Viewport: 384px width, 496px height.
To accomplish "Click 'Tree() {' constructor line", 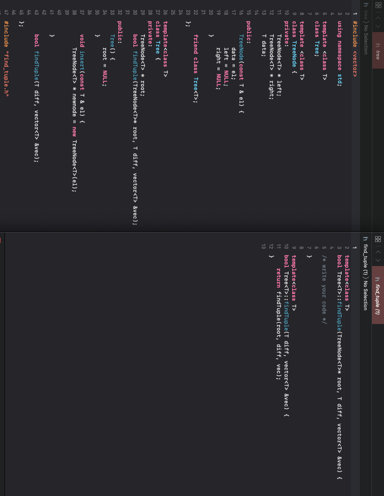I will [112, 47].
